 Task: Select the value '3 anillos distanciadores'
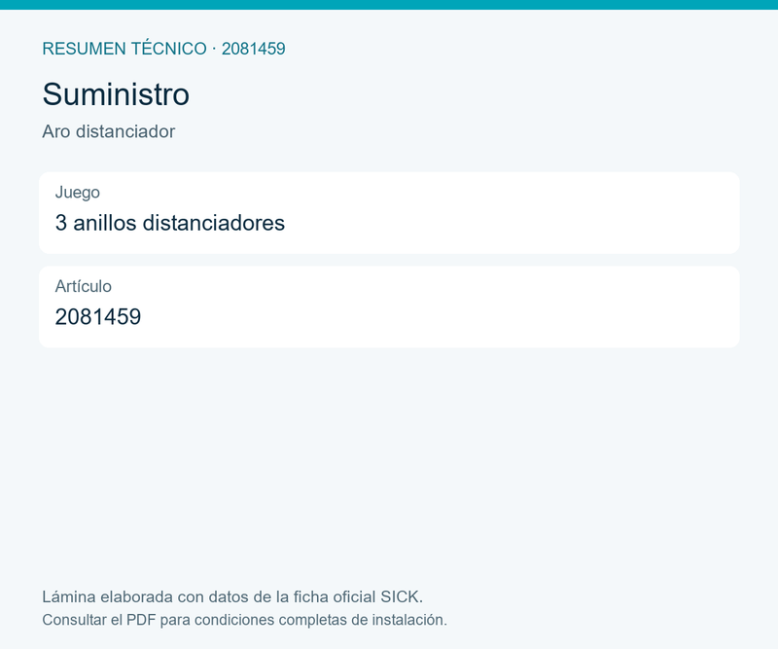pos(169,223)
